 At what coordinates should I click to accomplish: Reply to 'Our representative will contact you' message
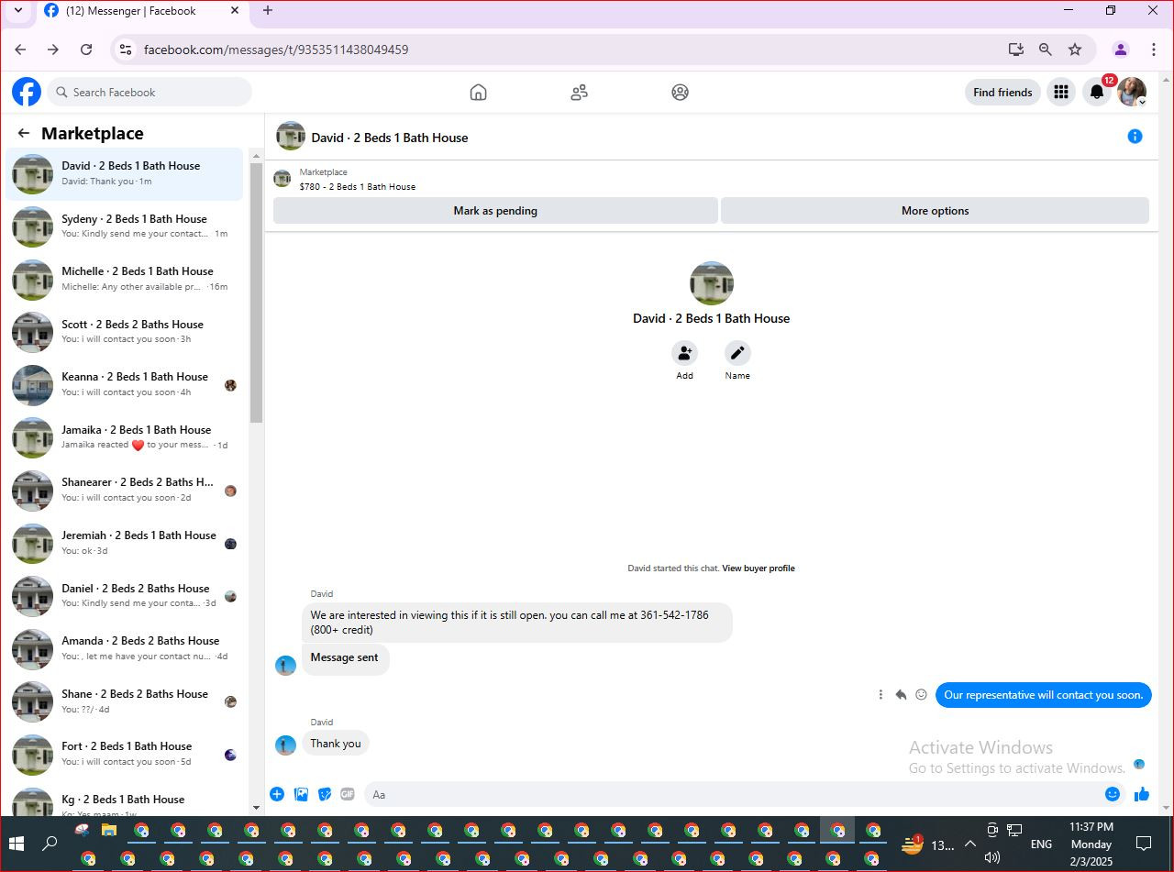[x=901, y=695]
